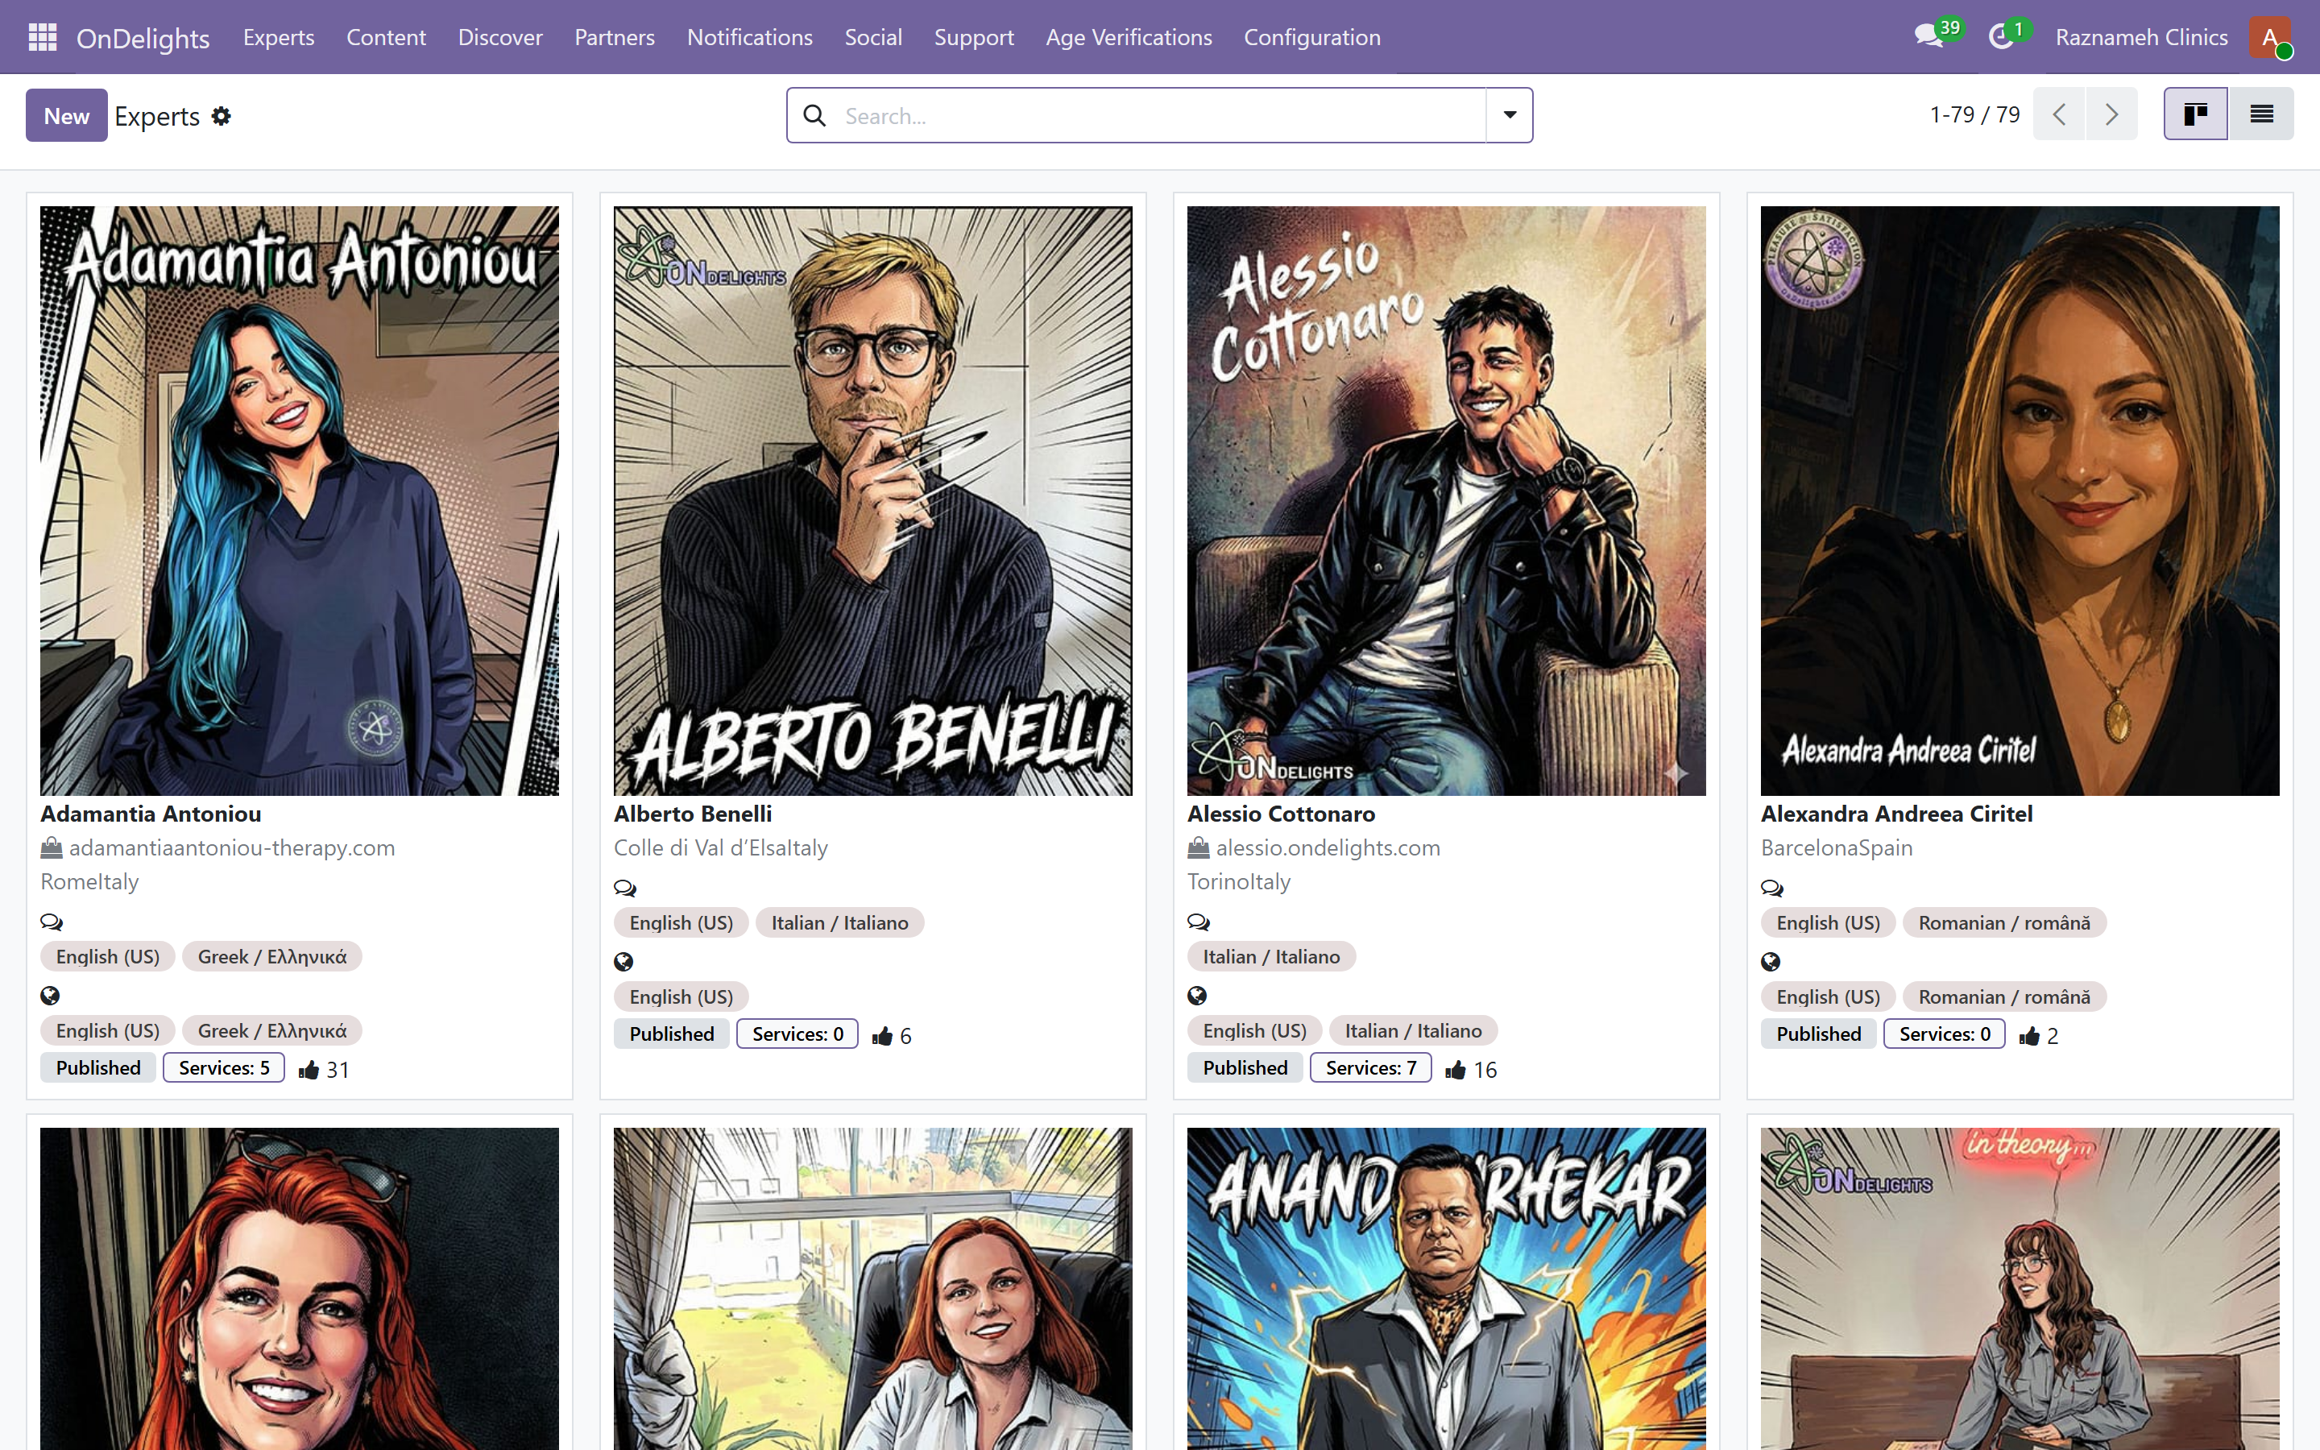The width and height of the screenshot is (2320, 1450).
Task: Open the Configuration menu
Action: click(x=1311, y=37)
